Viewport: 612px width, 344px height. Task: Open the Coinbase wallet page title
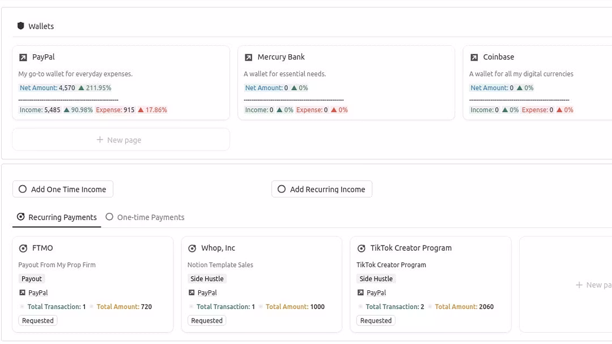click(499, 57)
